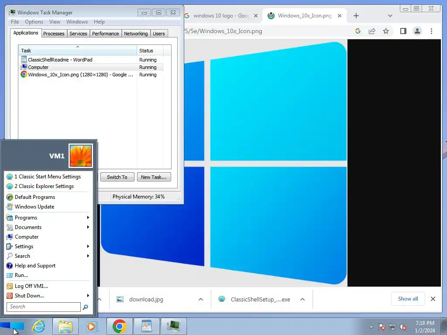Click the New Task... button
Viewport: 447px width, 335px height.
(x=154, y=177)
